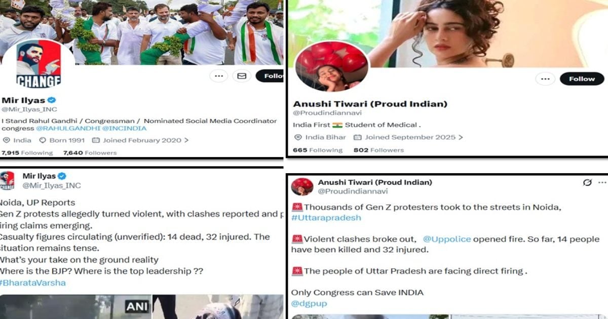The height and width of the screenshot is (319, 608).
Task: Follow Anushi Tiwari account
Action: pyautogui.click(x=582, y=79)
